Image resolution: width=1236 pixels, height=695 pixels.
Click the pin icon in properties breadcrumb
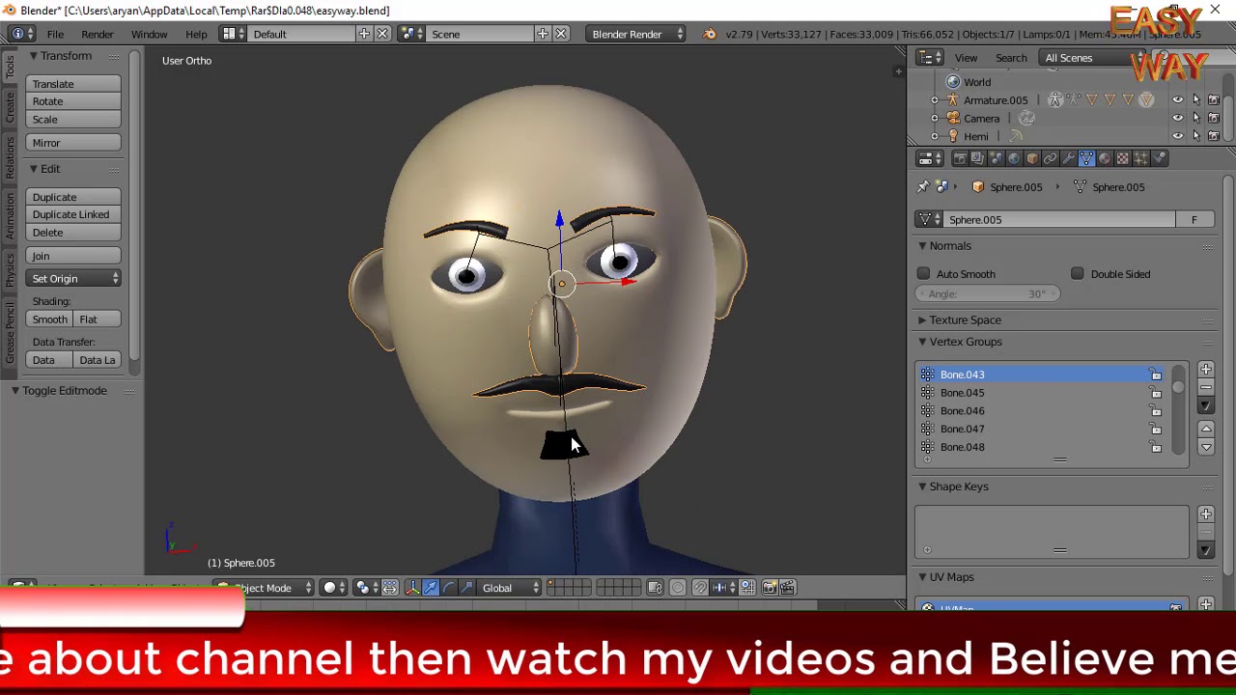point(924,186)
